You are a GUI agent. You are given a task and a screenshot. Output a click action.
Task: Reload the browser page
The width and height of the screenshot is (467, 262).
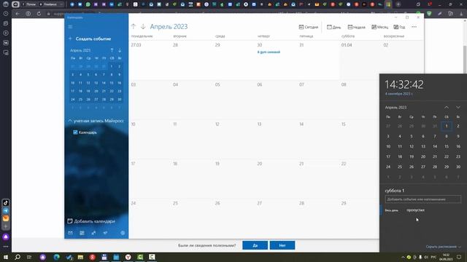[x=39, y=14]
